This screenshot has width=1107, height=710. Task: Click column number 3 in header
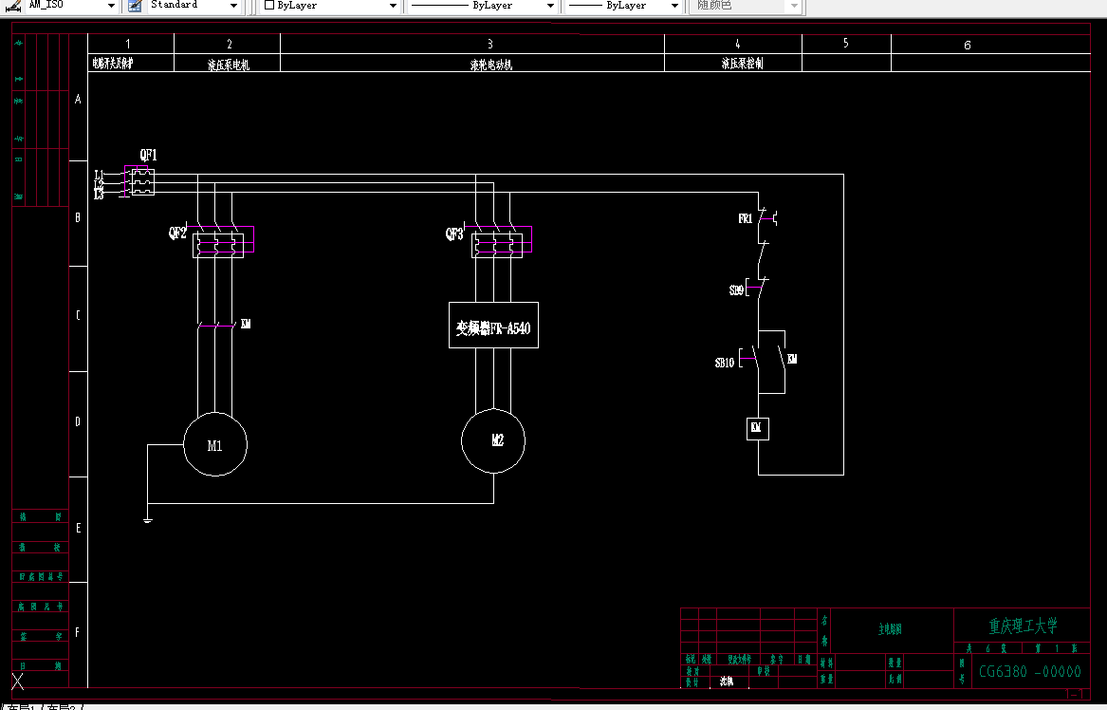pyautogui.click(x=490, y=45)
